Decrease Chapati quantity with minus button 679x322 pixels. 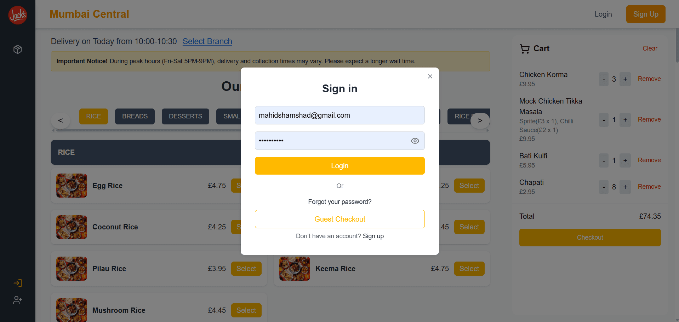[604, 187]
